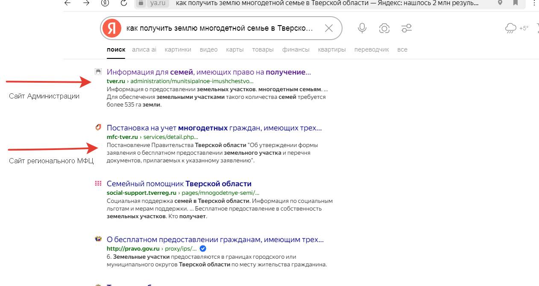Click the 'administration/munitsipalnoe-imushchestvo' path link
This screenshot has width=539, height=286.
(192, 81)
